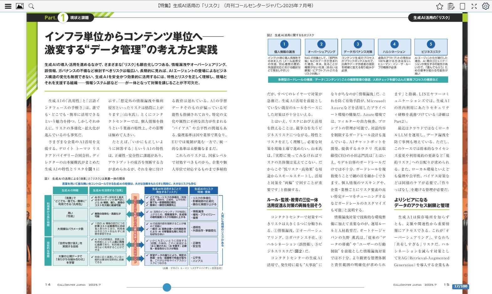This screenshot has width=492, height=294.
Task: Click the 公平性・バイアス cell
Action: click(x=204, y=259)
